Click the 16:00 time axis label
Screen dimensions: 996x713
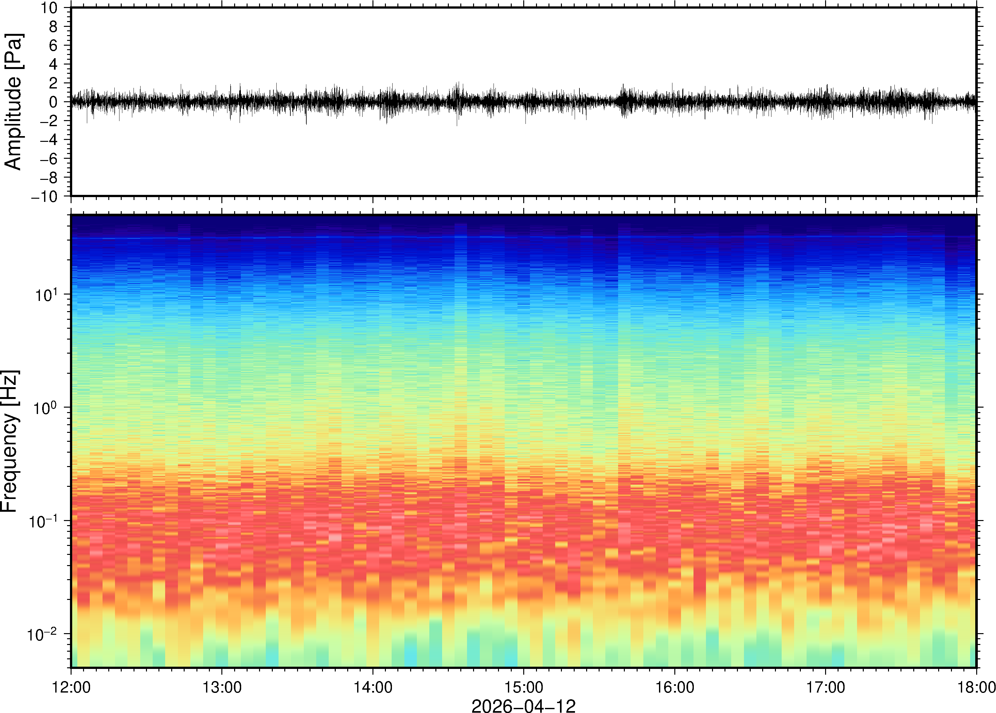(x=675, y=687)
